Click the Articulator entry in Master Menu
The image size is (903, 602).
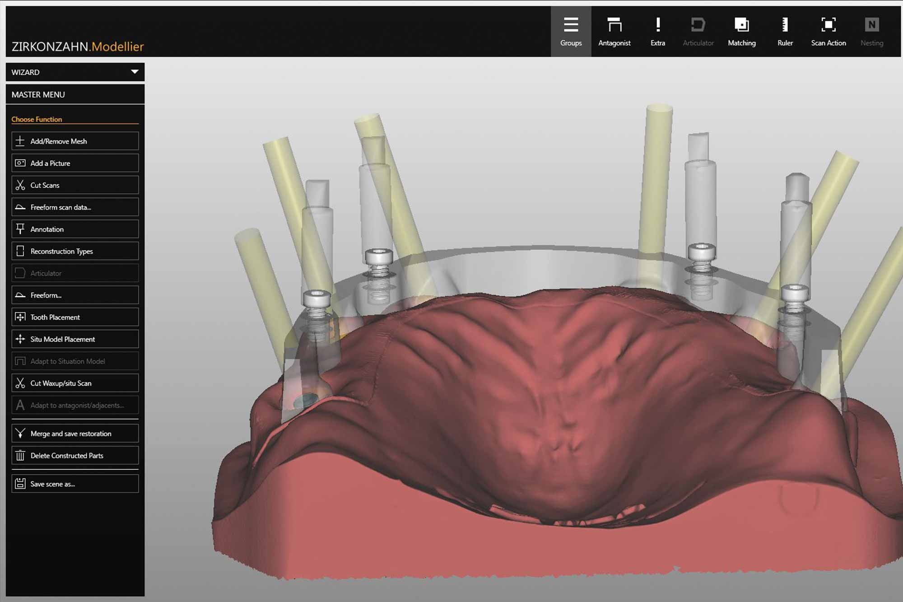tap(75, 273)
